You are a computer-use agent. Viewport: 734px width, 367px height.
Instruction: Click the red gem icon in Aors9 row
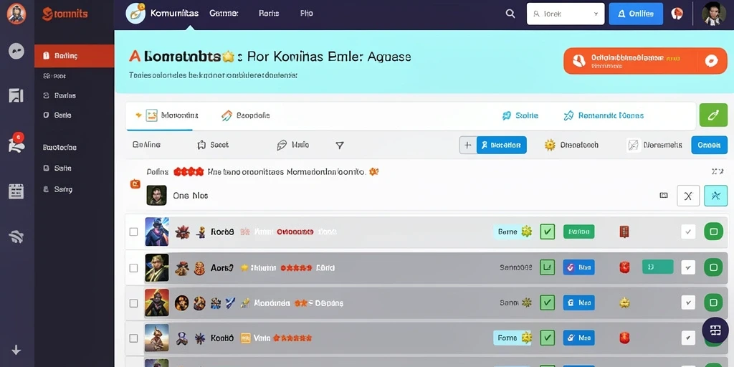[x=624, y=267]
